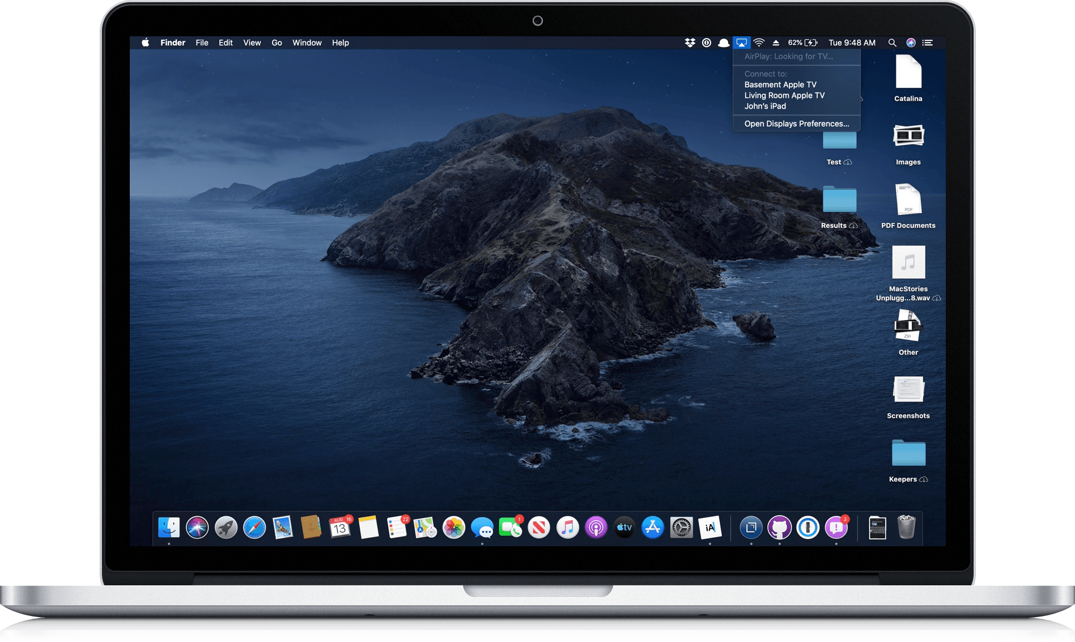Click the Spotlight search icon in the menu bar
This screenshot has height=642, width=1075.
(891, 42)
